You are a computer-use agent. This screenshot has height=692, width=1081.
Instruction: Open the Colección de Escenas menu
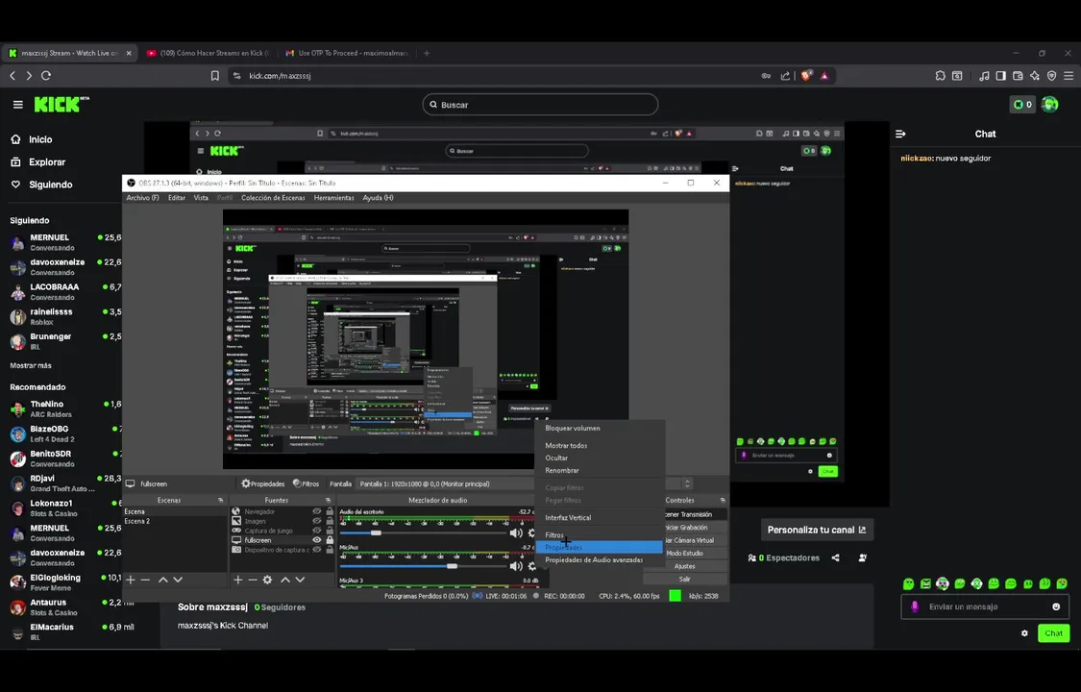coord(273,198)
